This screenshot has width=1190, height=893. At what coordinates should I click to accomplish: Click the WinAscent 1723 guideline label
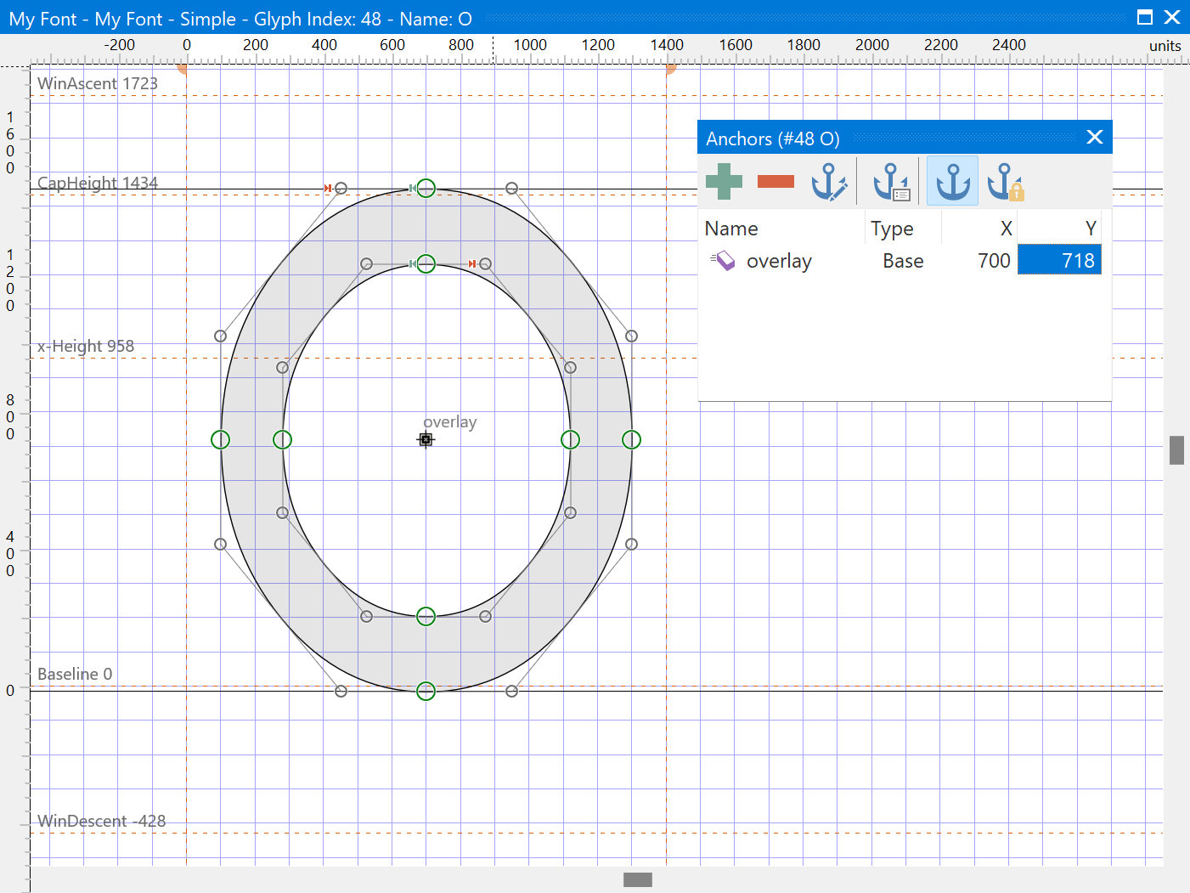click(98, 83)
